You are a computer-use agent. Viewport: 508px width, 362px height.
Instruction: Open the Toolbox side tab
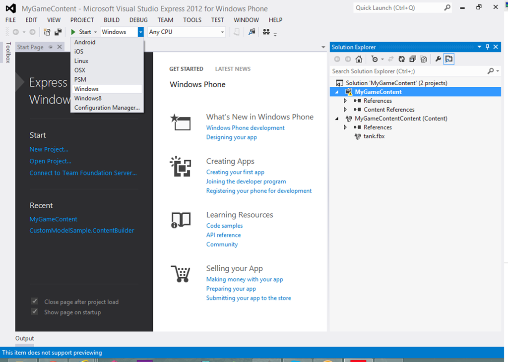point(8,52)
